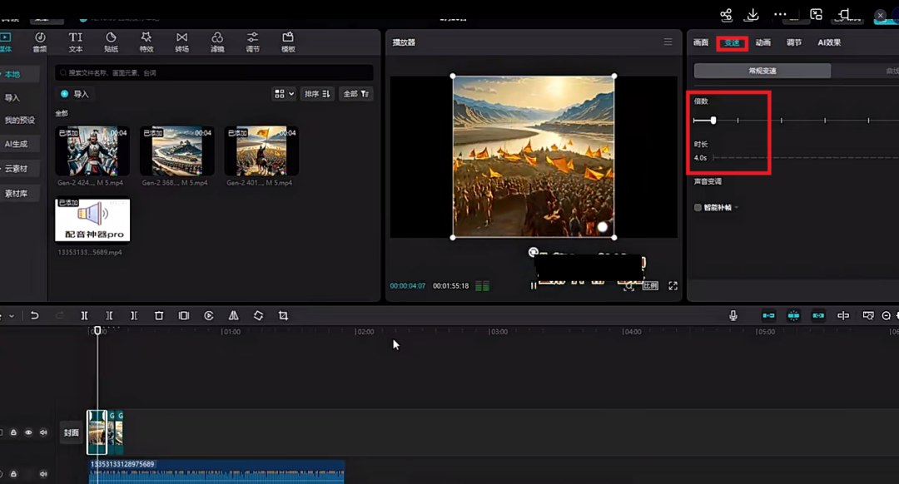Open the 文本 text tool
This screenshot has height=484, width=899.
coord(76,42)
